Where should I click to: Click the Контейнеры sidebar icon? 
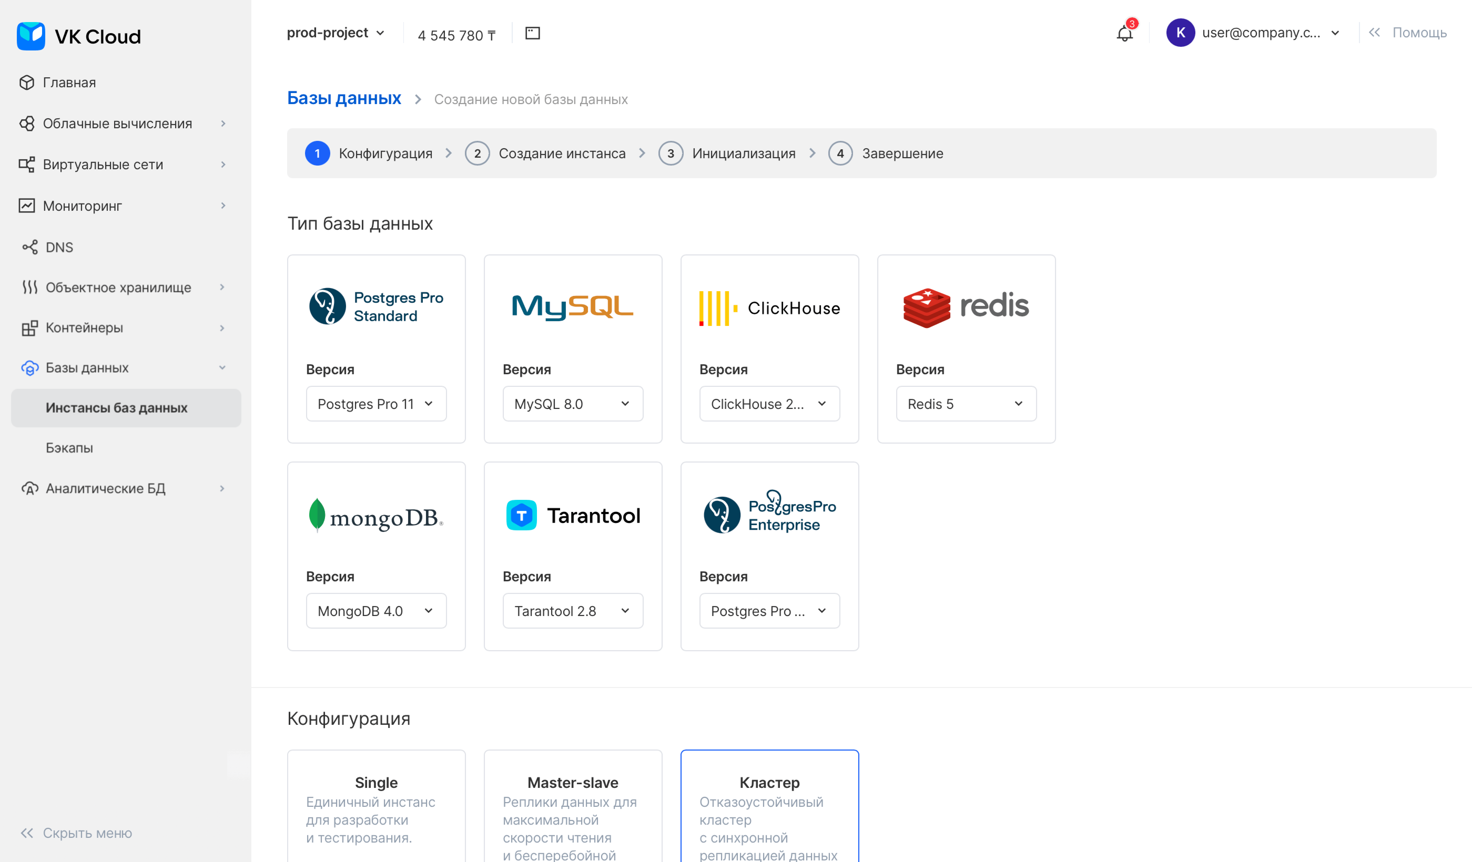pyautogui.click(x=30, y=327)
